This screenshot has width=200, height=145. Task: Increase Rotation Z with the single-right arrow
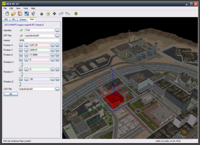[53, 79]
